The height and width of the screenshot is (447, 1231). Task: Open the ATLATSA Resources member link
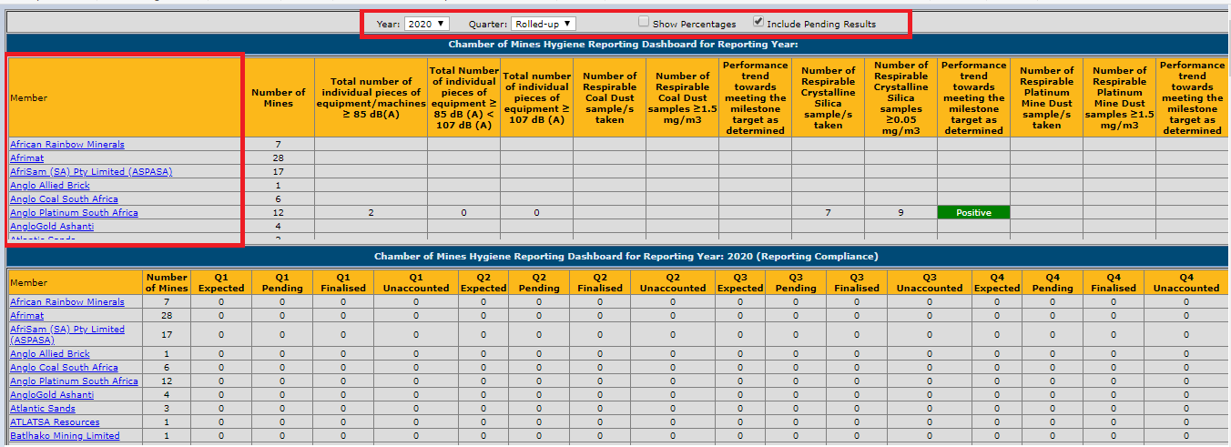pos(55,422)
